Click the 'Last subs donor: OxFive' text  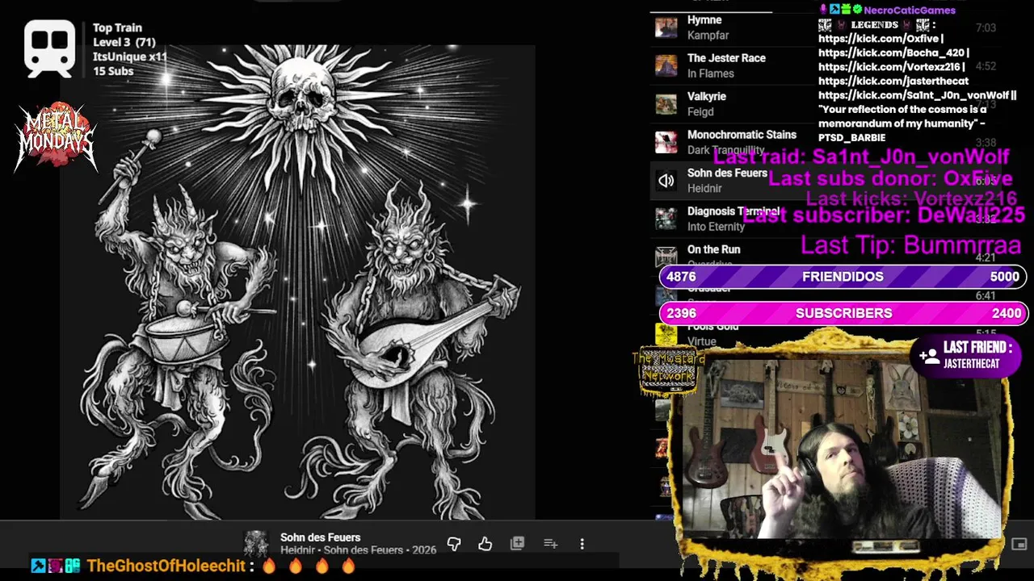point(890,178)
